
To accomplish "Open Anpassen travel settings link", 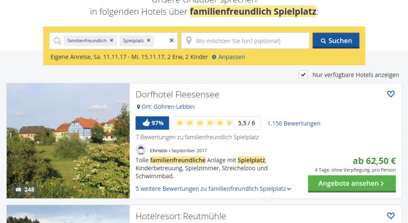I will coord(231,57).
